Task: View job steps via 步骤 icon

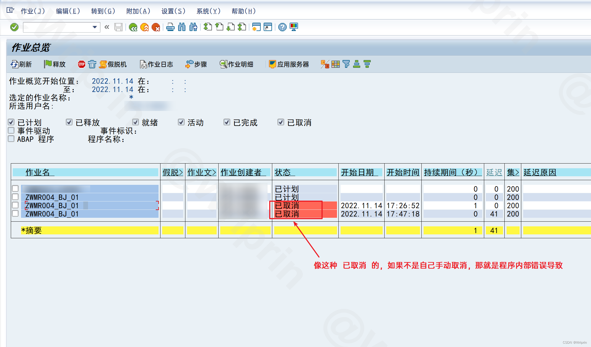Action: (x=196, y=64)
